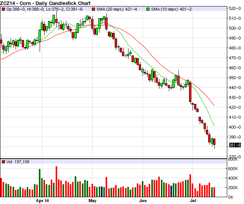244x204 pixels.
Task: Click the 'Jun' date axis label
Action: click(143, 201)
